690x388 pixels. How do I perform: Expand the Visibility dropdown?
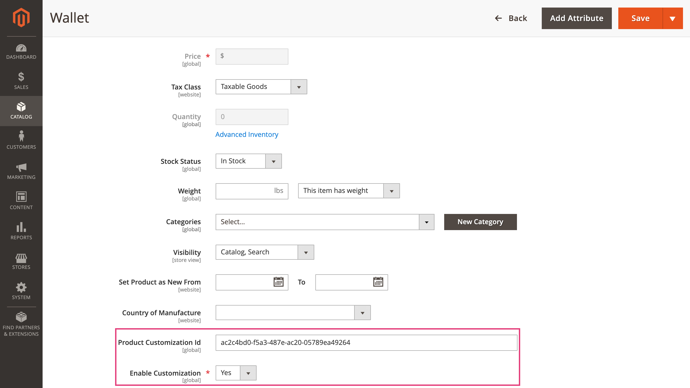pyautogui.click(x=306, y=252)
